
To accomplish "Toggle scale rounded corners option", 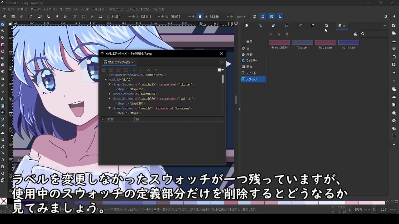I will point(263,16).
